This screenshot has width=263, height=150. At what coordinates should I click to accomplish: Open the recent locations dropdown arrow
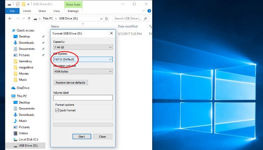24,19
